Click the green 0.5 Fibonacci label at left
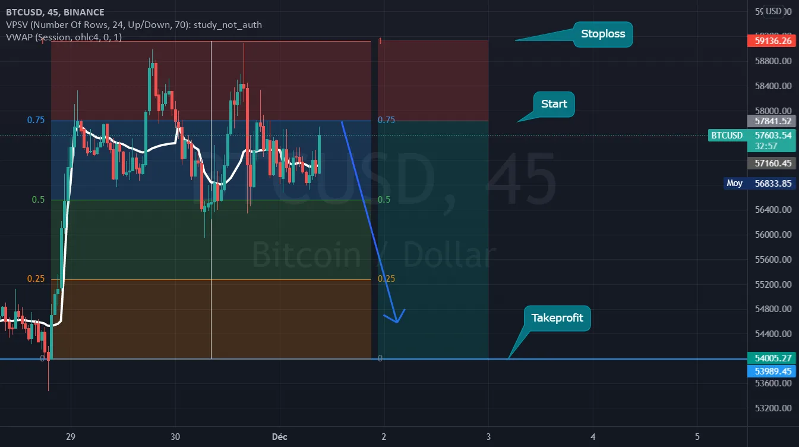The image size is (799, 447). (x=39, y=200)
